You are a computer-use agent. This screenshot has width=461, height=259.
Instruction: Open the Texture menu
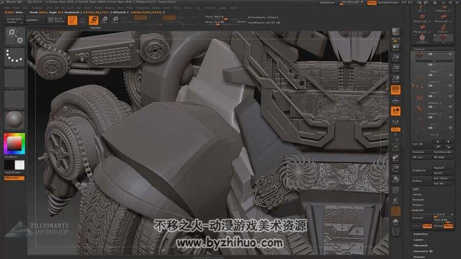(x=188, y=8)
